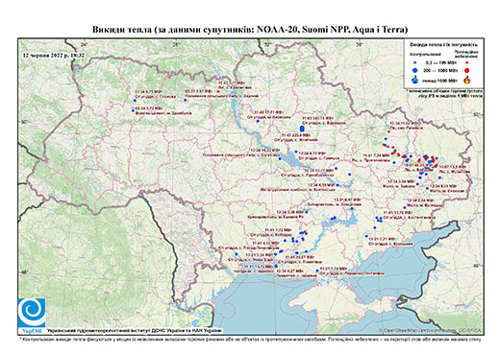Screen dimensions: 500x353
Task: Click the 24° longitude label on top edge
Action: tap(85, 44)
